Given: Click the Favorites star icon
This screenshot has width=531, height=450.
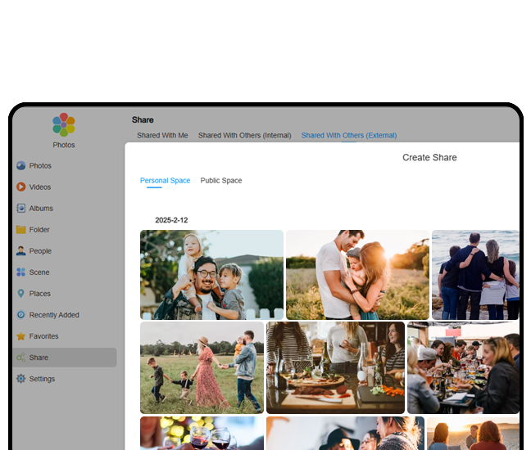Looking at the screenshot, I should (21, 336).
